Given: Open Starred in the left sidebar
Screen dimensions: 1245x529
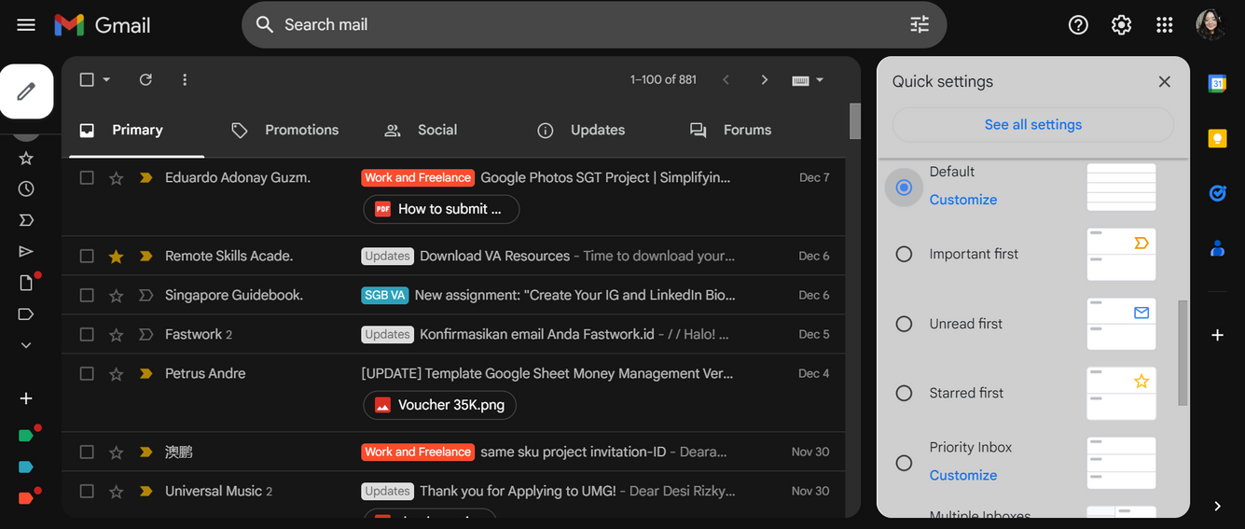Looking at the screenshot, I should click(x=26, y=159).
